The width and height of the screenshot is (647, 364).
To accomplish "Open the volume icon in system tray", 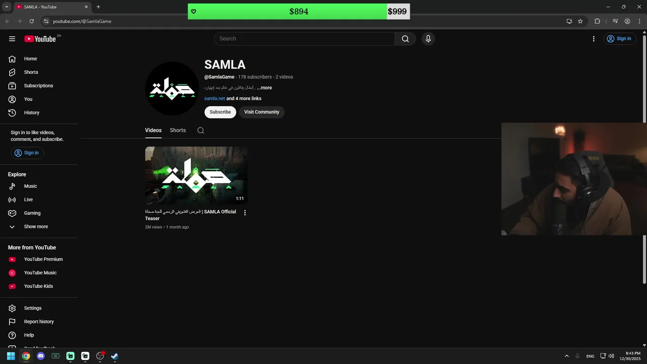I will tap(612, 356).
